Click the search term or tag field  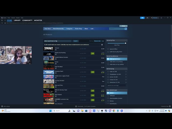tap(58, 41)
